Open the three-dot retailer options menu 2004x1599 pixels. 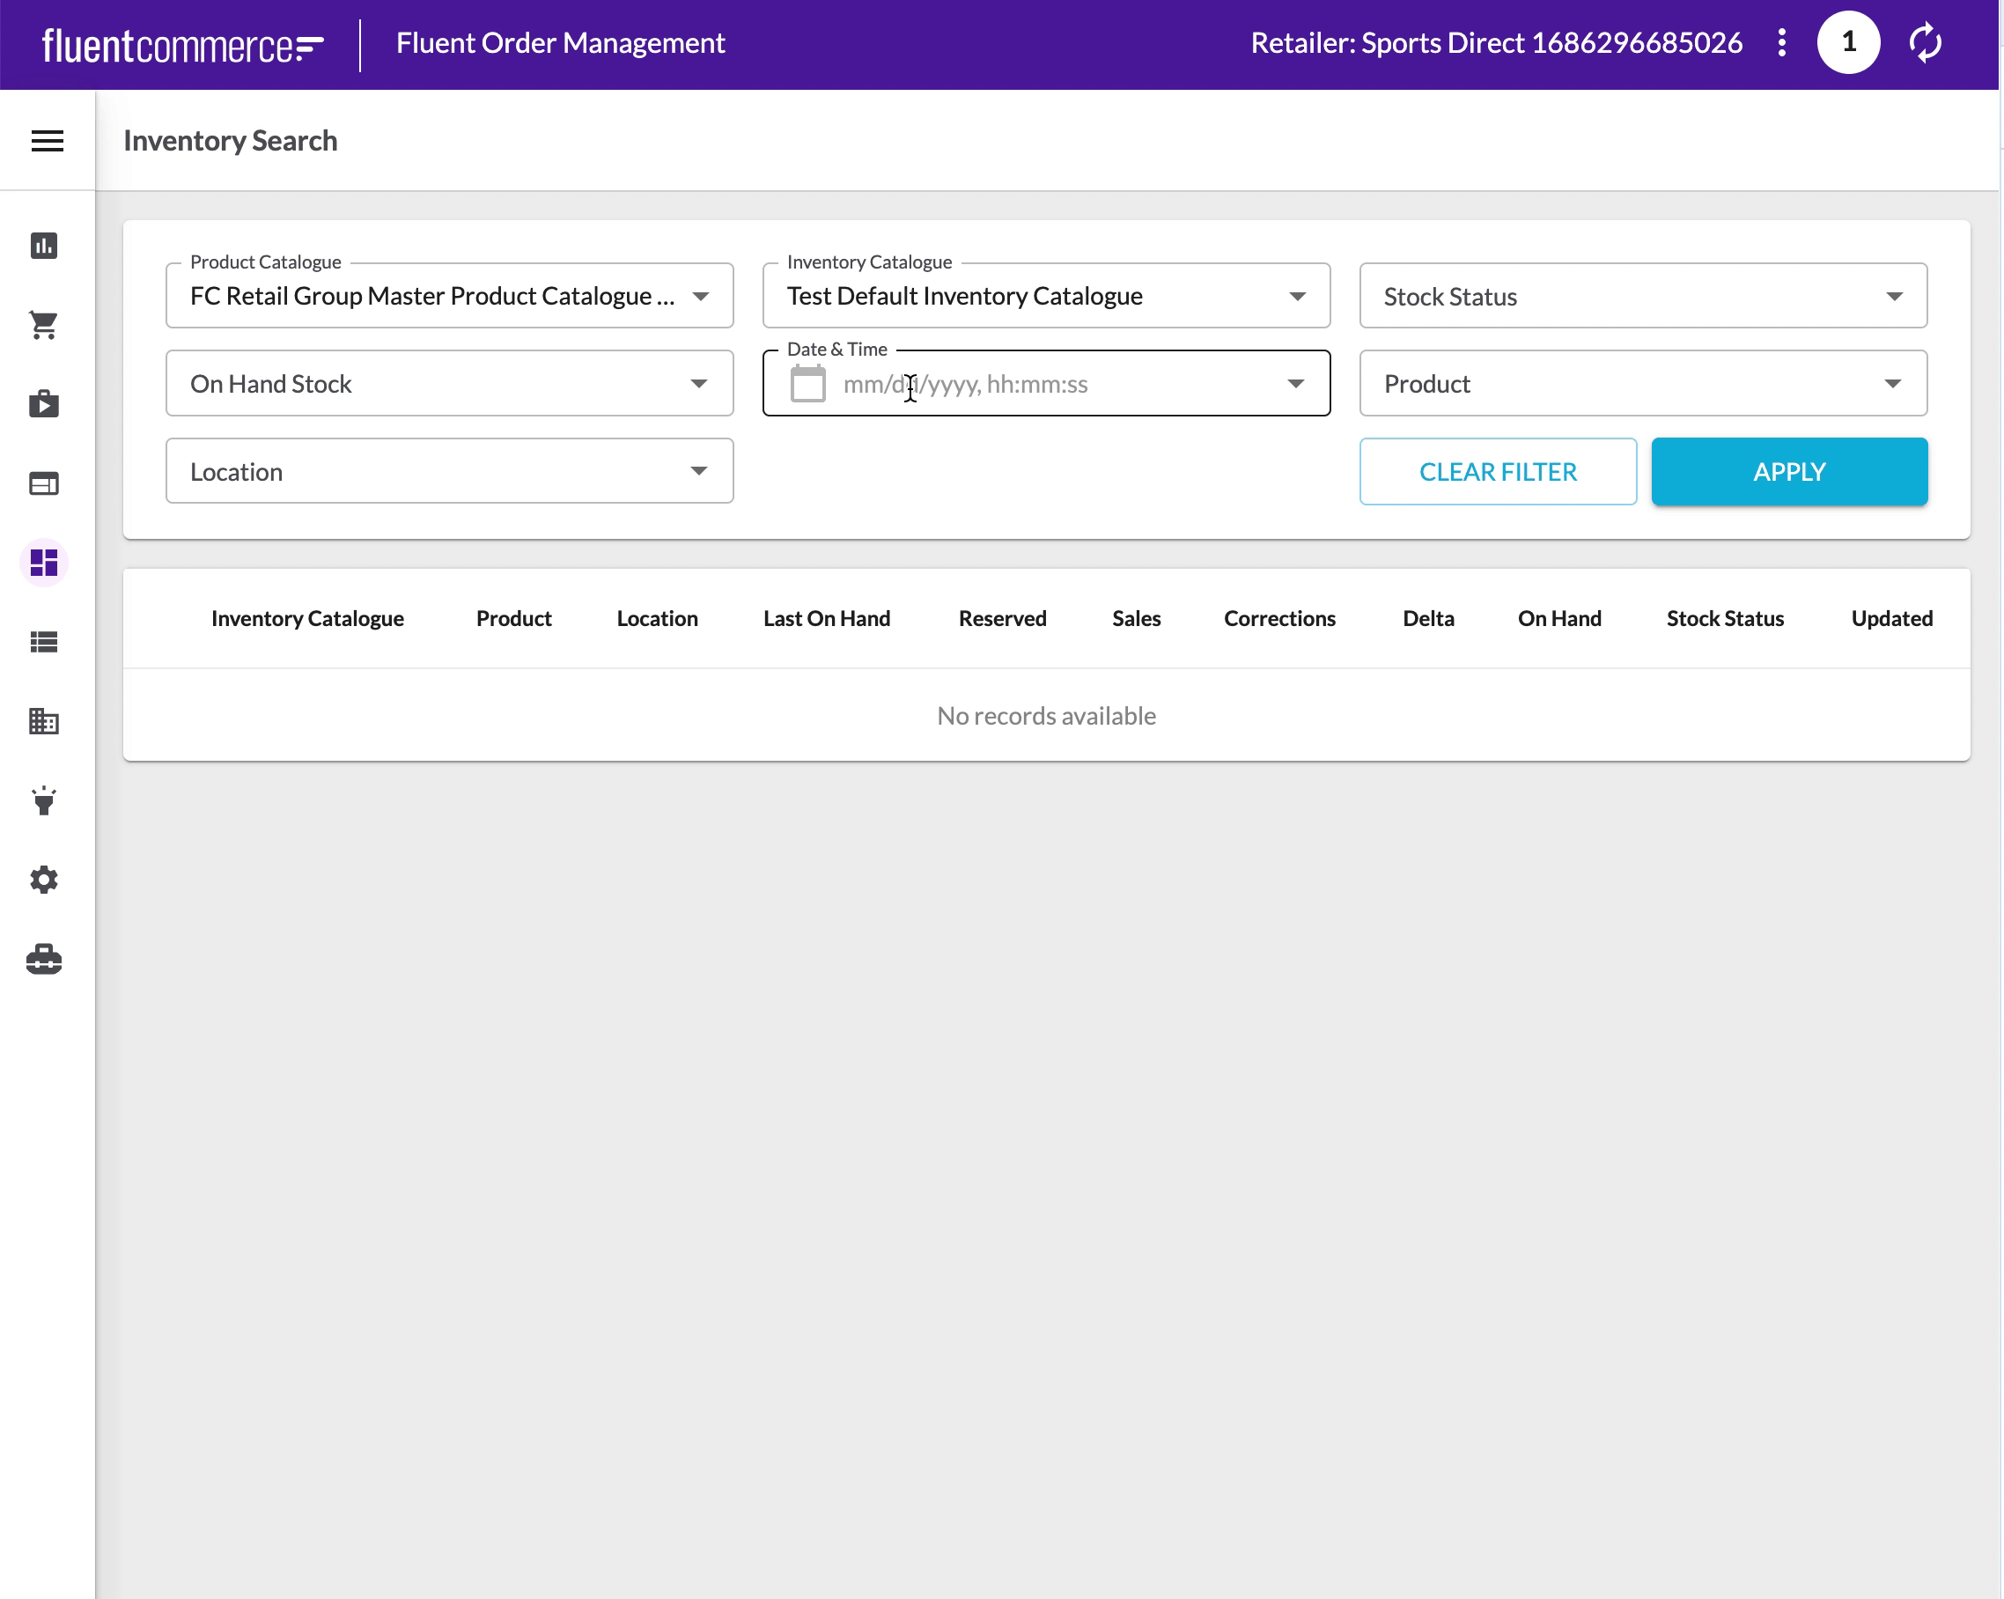pyautogui.click(x=1781, y=43)
